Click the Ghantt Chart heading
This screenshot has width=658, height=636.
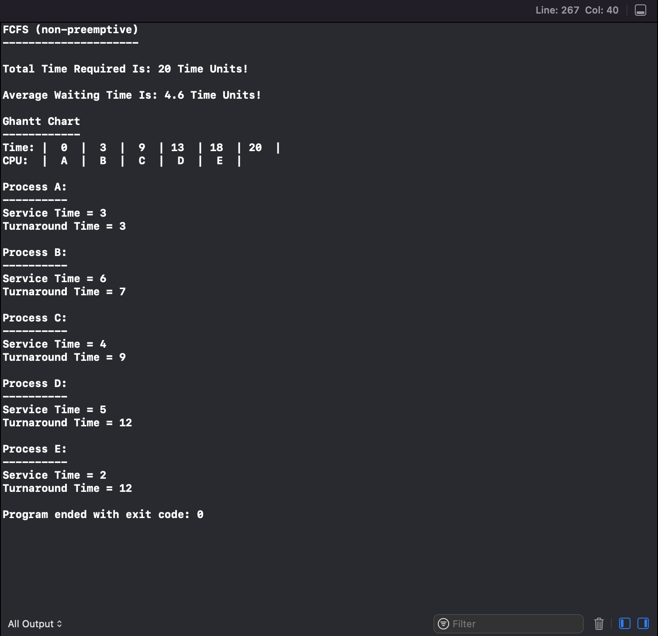pyautogui.click(x=41, y=121)
